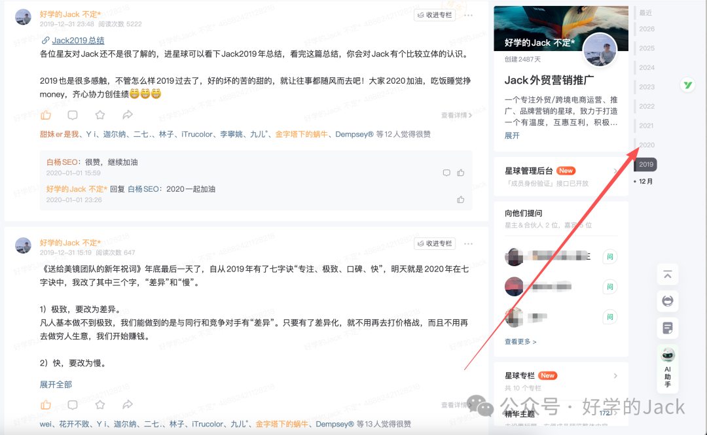Select 12月 under 2019

[645, 182]
